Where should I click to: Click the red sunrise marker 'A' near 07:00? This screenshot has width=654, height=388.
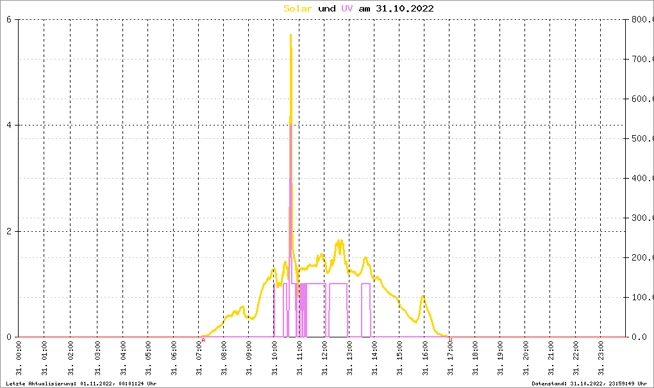(x=203, y=340)
